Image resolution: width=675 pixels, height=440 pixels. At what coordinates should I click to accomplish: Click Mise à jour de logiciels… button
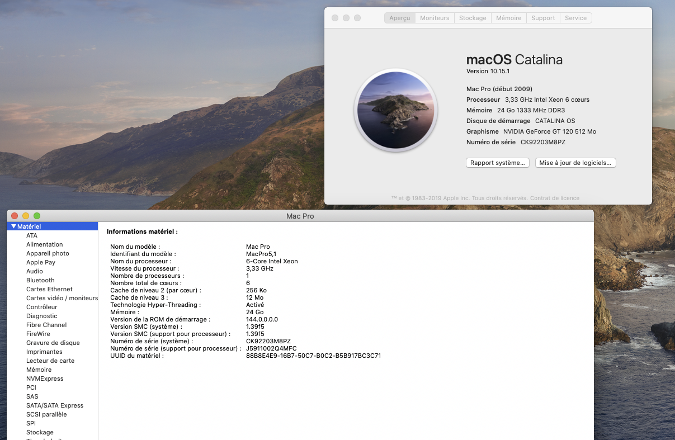click(575, 163)
